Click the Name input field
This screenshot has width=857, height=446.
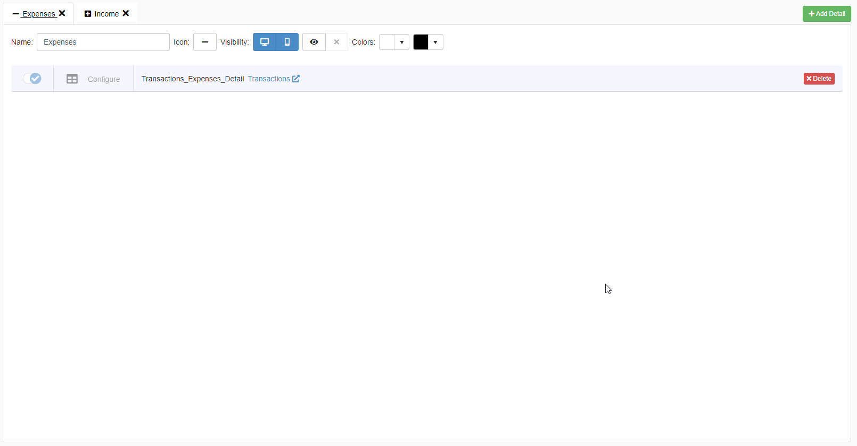click(x=103, y=42)
